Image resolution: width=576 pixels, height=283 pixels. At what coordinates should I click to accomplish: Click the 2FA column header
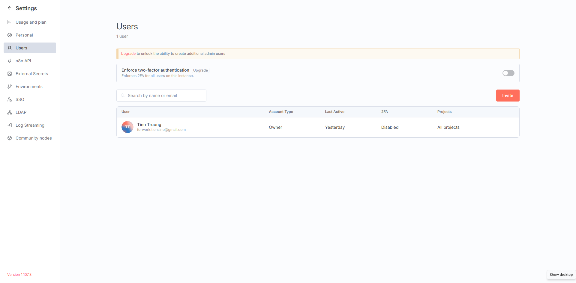click(385, 112)
